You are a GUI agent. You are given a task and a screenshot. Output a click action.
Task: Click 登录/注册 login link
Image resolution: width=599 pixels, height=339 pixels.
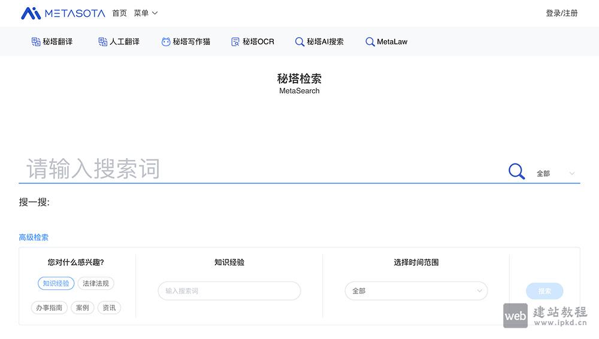pos(562,13)
